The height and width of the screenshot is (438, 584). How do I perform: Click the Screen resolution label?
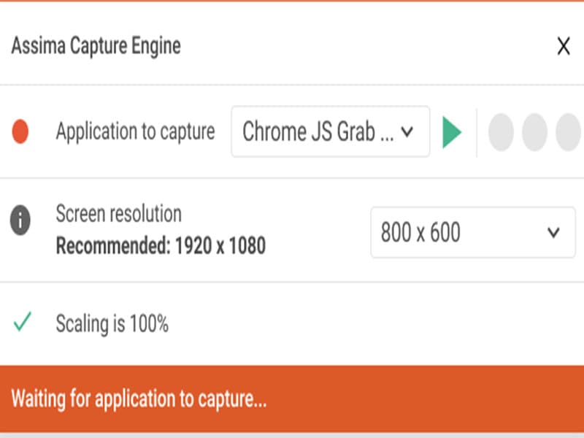[x=118, y=215]
